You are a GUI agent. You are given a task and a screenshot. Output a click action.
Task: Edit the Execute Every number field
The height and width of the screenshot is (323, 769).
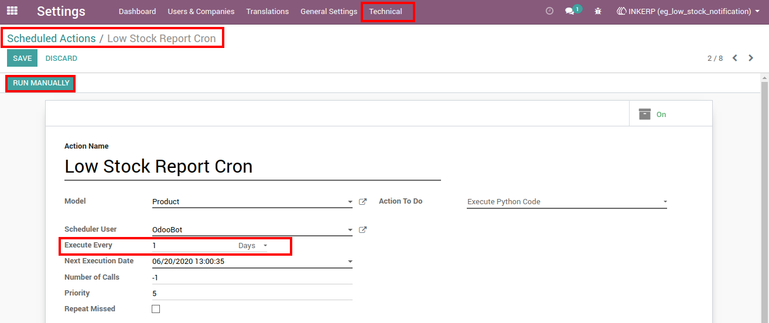coord(193,246)
